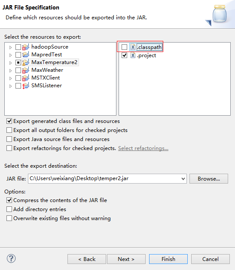Uncheck Export generated class files and resources
This screenshot has width=235, height=270.
click(x=9, y=121)
